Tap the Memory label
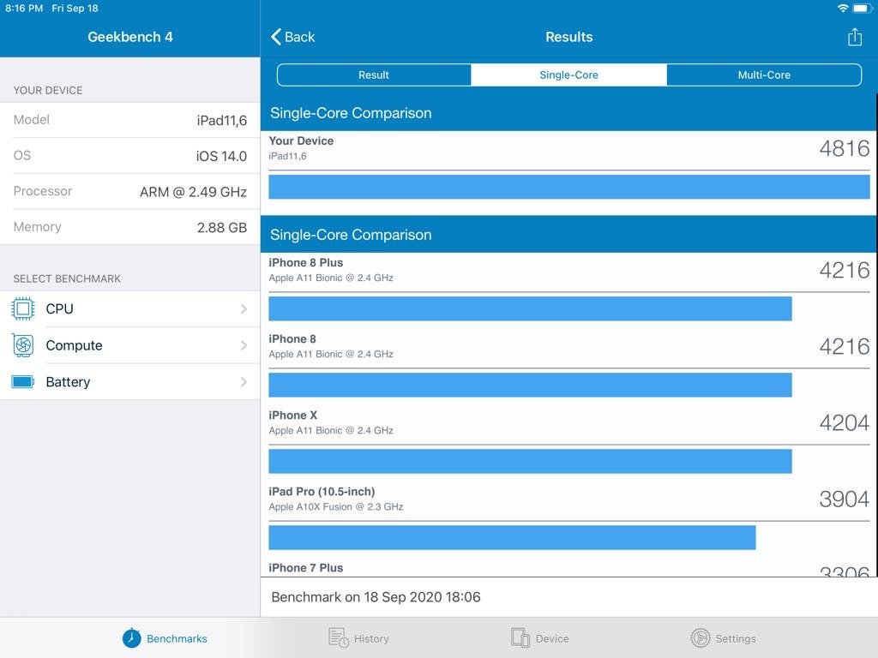This screenshot has height=658, width=878. (x=37, y=226)
